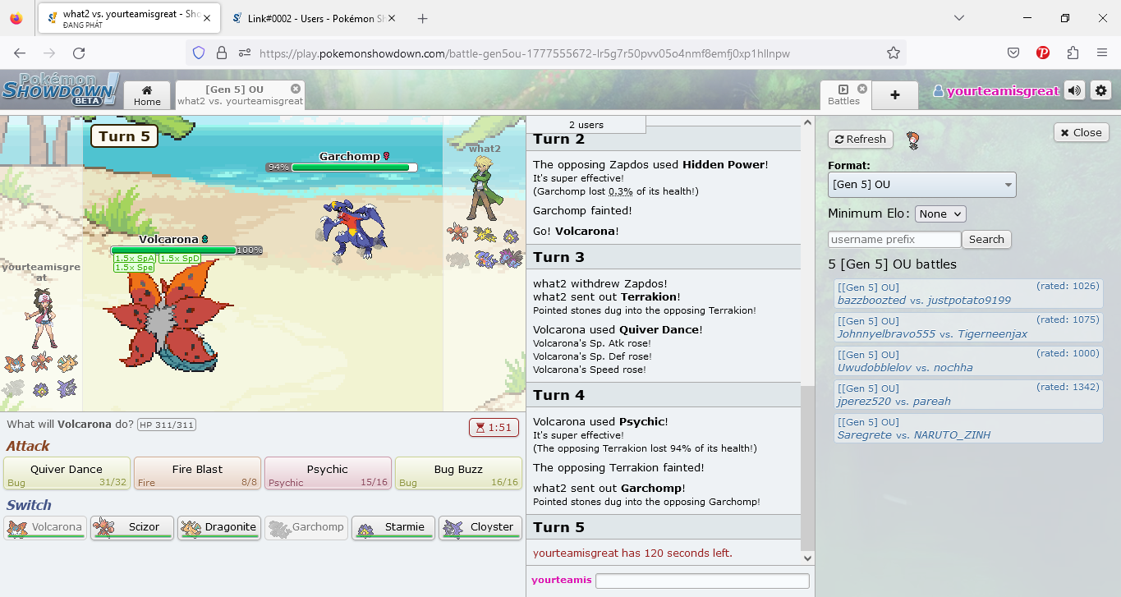The image size is (1121, 597).
Task: Click the Turn 5 indicator badge
Action: point(124,136)
